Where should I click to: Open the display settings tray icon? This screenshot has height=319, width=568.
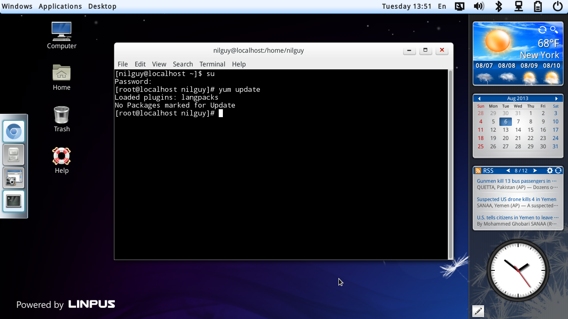coord(459,6)
